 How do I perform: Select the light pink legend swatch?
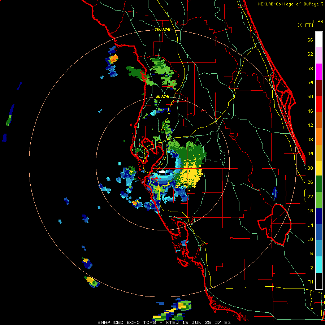pyautogui.click(x=319, y=56)
